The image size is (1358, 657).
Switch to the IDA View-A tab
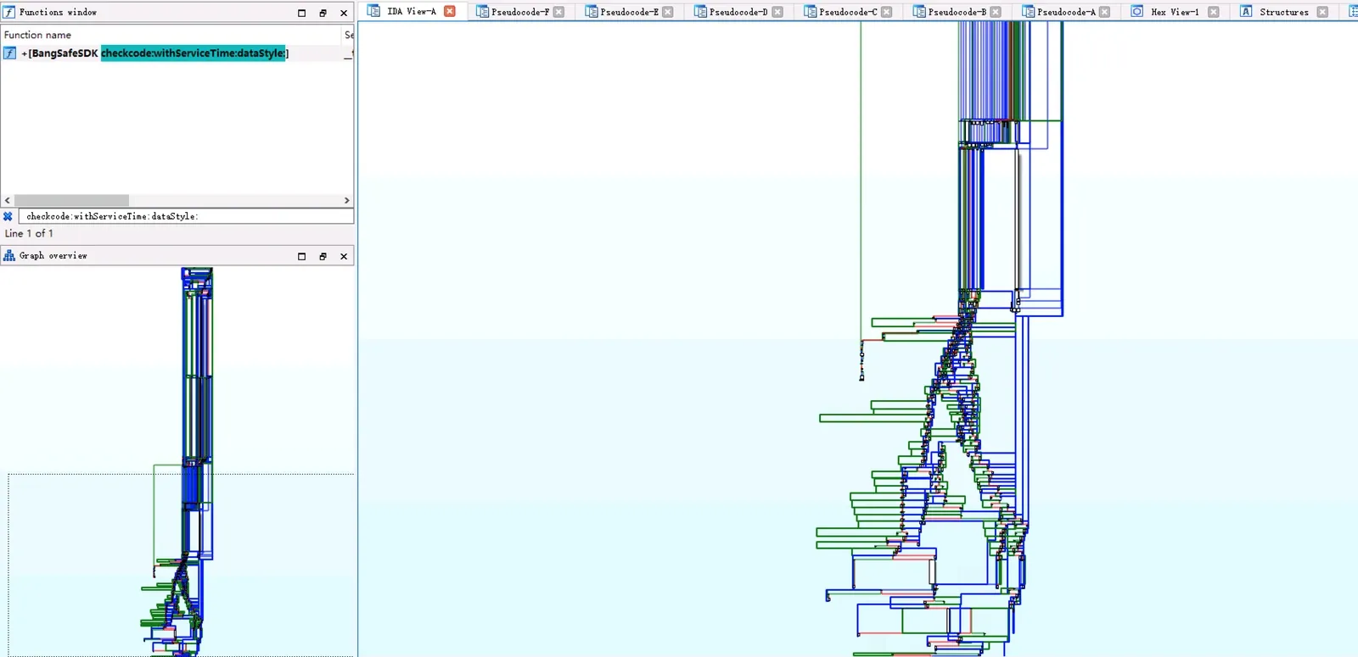[412, 11]
